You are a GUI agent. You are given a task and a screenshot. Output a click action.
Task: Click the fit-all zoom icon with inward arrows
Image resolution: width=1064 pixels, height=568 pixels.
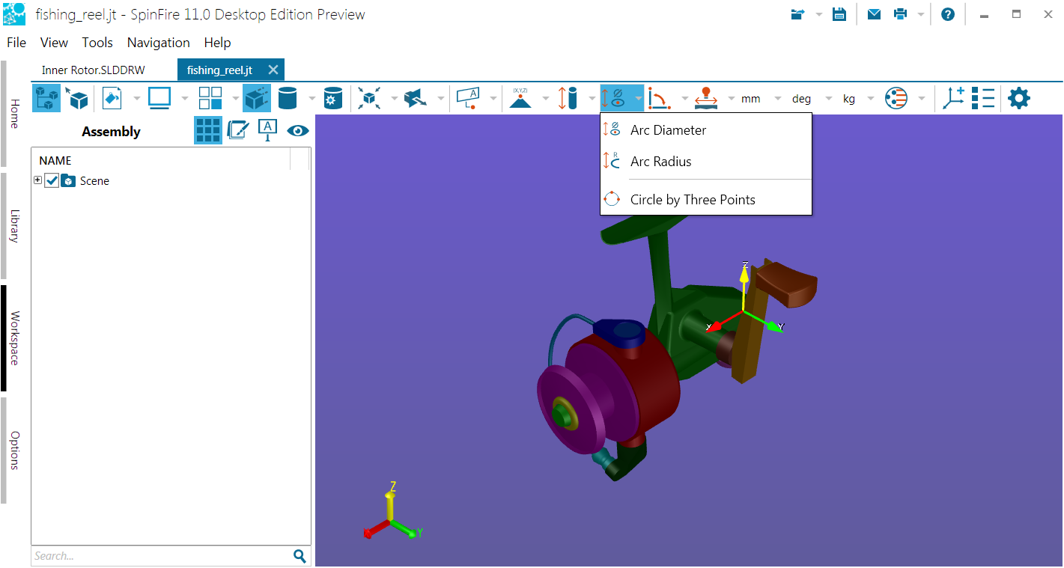[x=368, y=98]
